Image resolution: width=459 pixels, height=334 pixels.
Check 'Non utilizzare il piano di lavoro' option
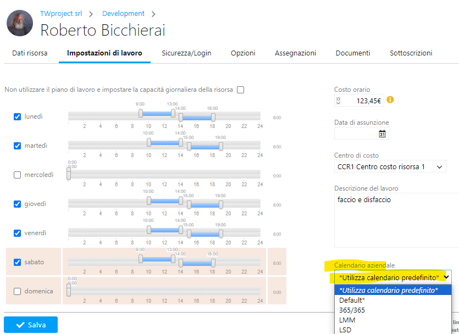[240, 90]
